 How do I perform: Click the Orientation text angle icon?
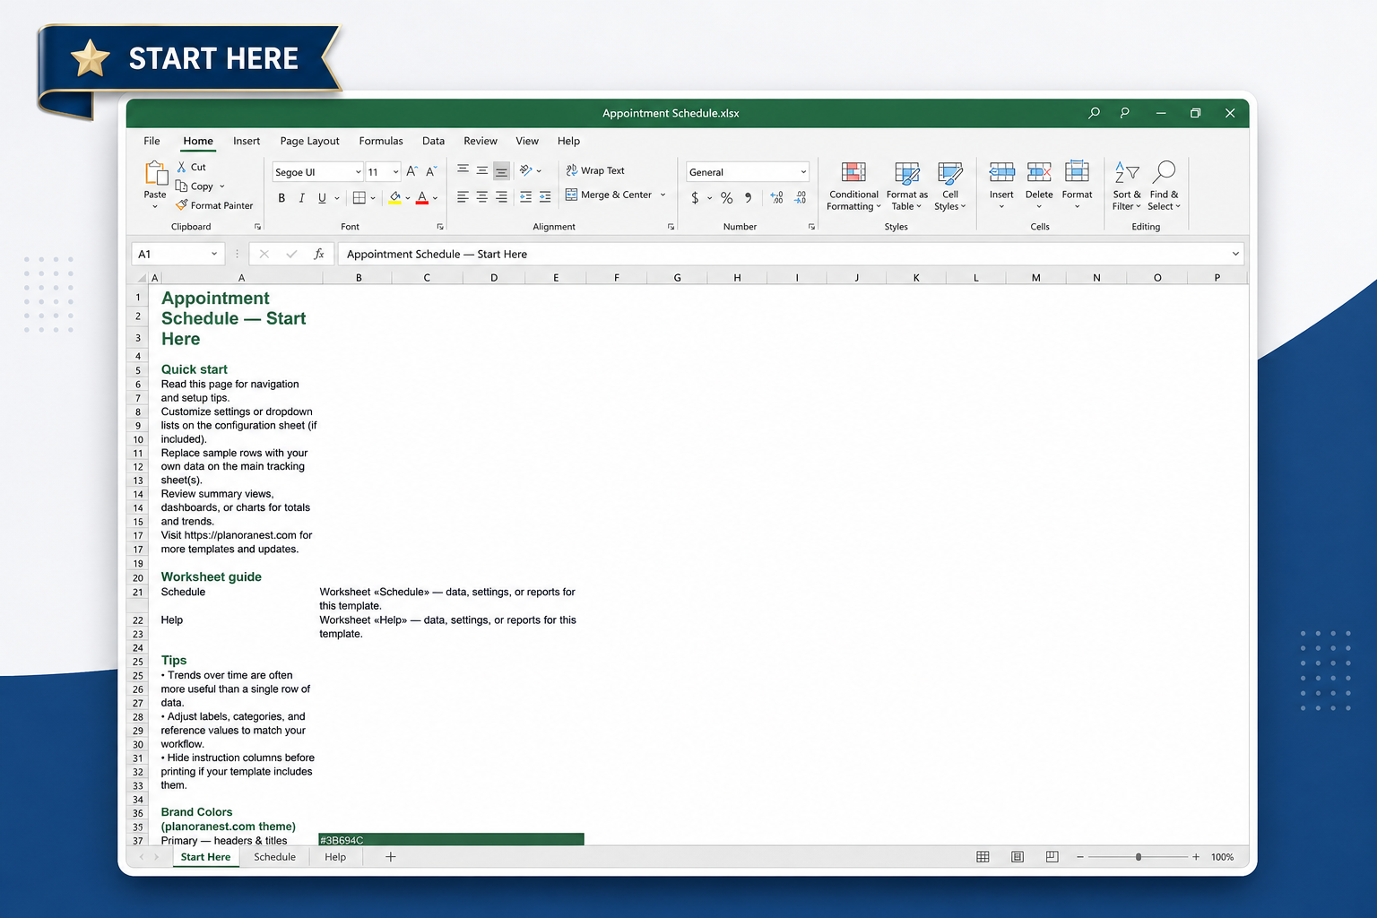click(526, 169)
